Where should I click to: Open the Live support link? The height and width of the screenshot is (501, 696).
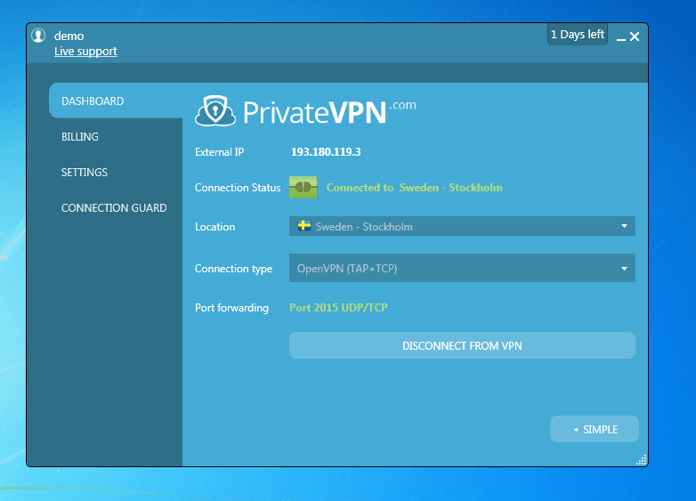click(x=85, y=52)
